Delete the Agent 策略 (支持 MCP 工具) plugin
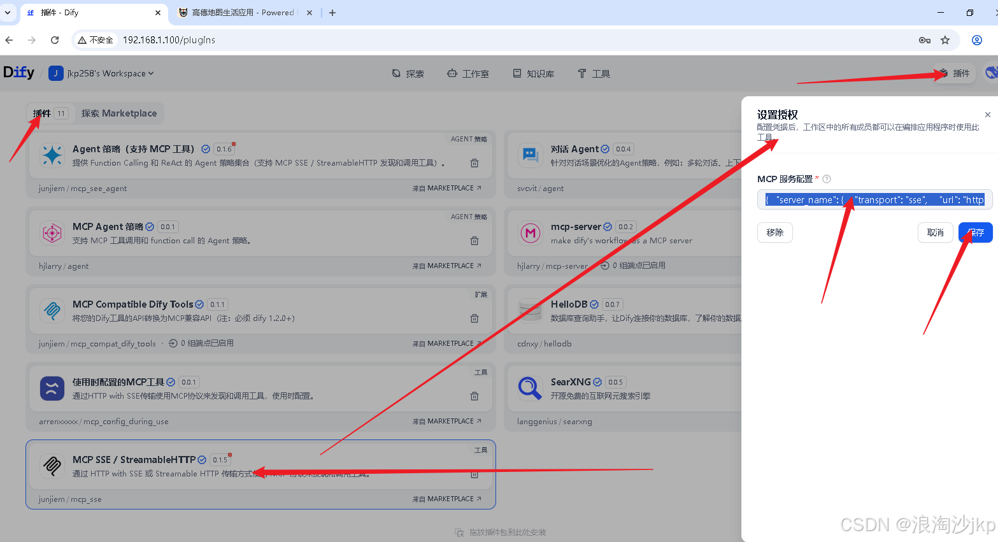Image resolution: width=998 pixels, height=542 pixels. coord(474,163)
